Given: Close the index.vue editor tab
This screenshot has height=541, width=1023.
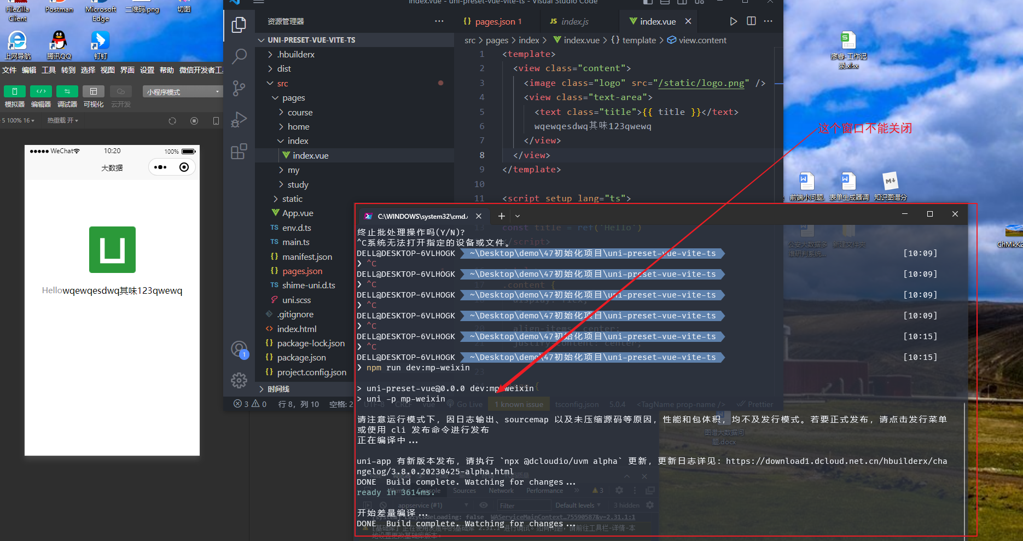Looking at the screenshot, I should (688, 21).
